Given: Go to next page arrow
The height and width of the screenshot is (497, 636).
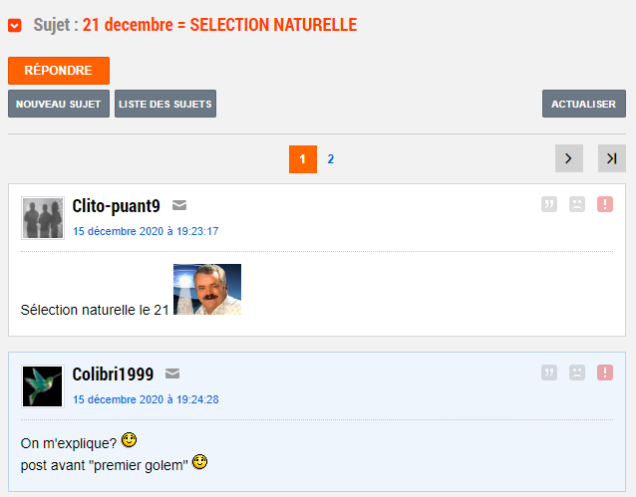Looking at the screenshot, I should pyautogui.click(x=569, y=158).
